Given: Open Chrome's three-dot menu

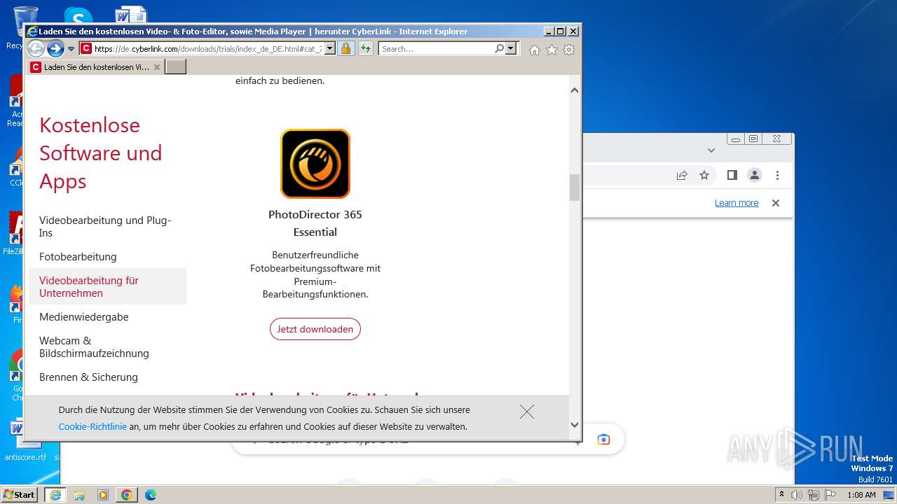Looking at the screenshot, I should (777, 176).
